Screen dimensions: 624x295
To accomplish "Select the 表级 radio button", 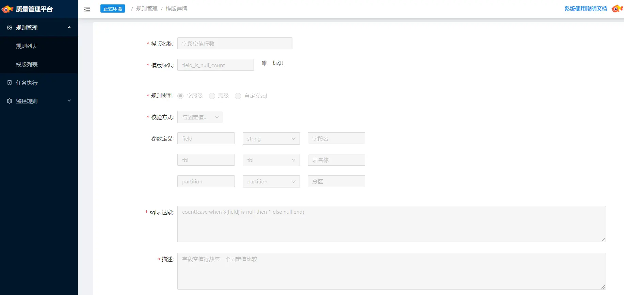I will tap(212, 96).
